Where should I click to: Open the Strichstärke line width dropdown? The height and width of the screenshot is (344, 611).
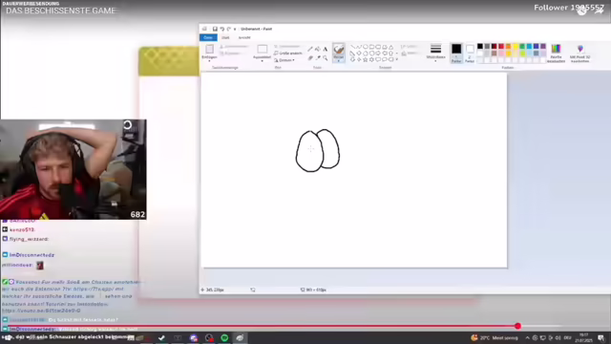pos(435,52)
